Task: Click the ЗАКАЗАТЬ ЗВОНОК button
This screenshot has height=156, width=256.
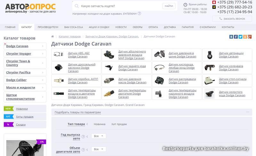Action: [232, 19]
